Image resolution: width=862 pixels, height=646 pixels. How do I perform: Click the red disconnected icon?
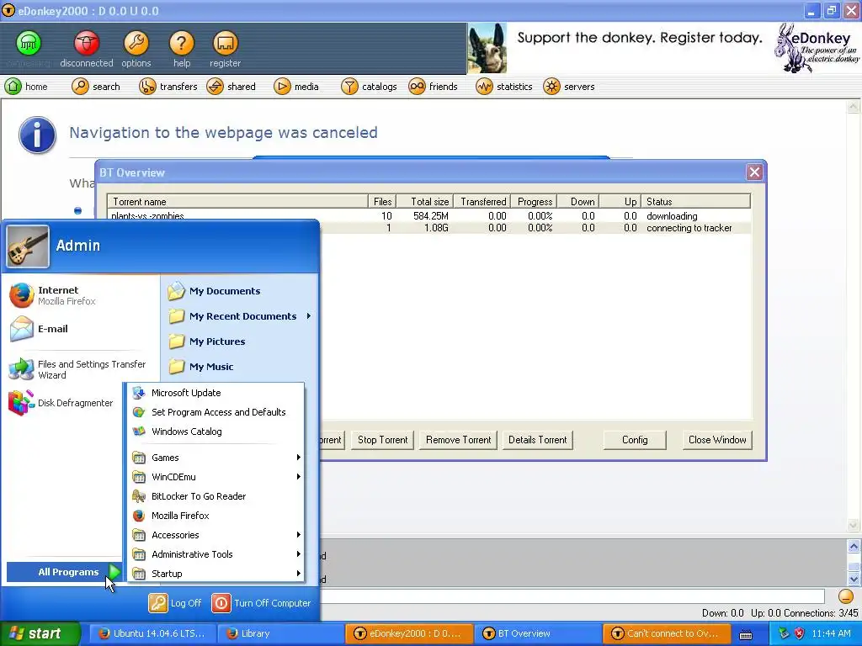click(87, 43)
